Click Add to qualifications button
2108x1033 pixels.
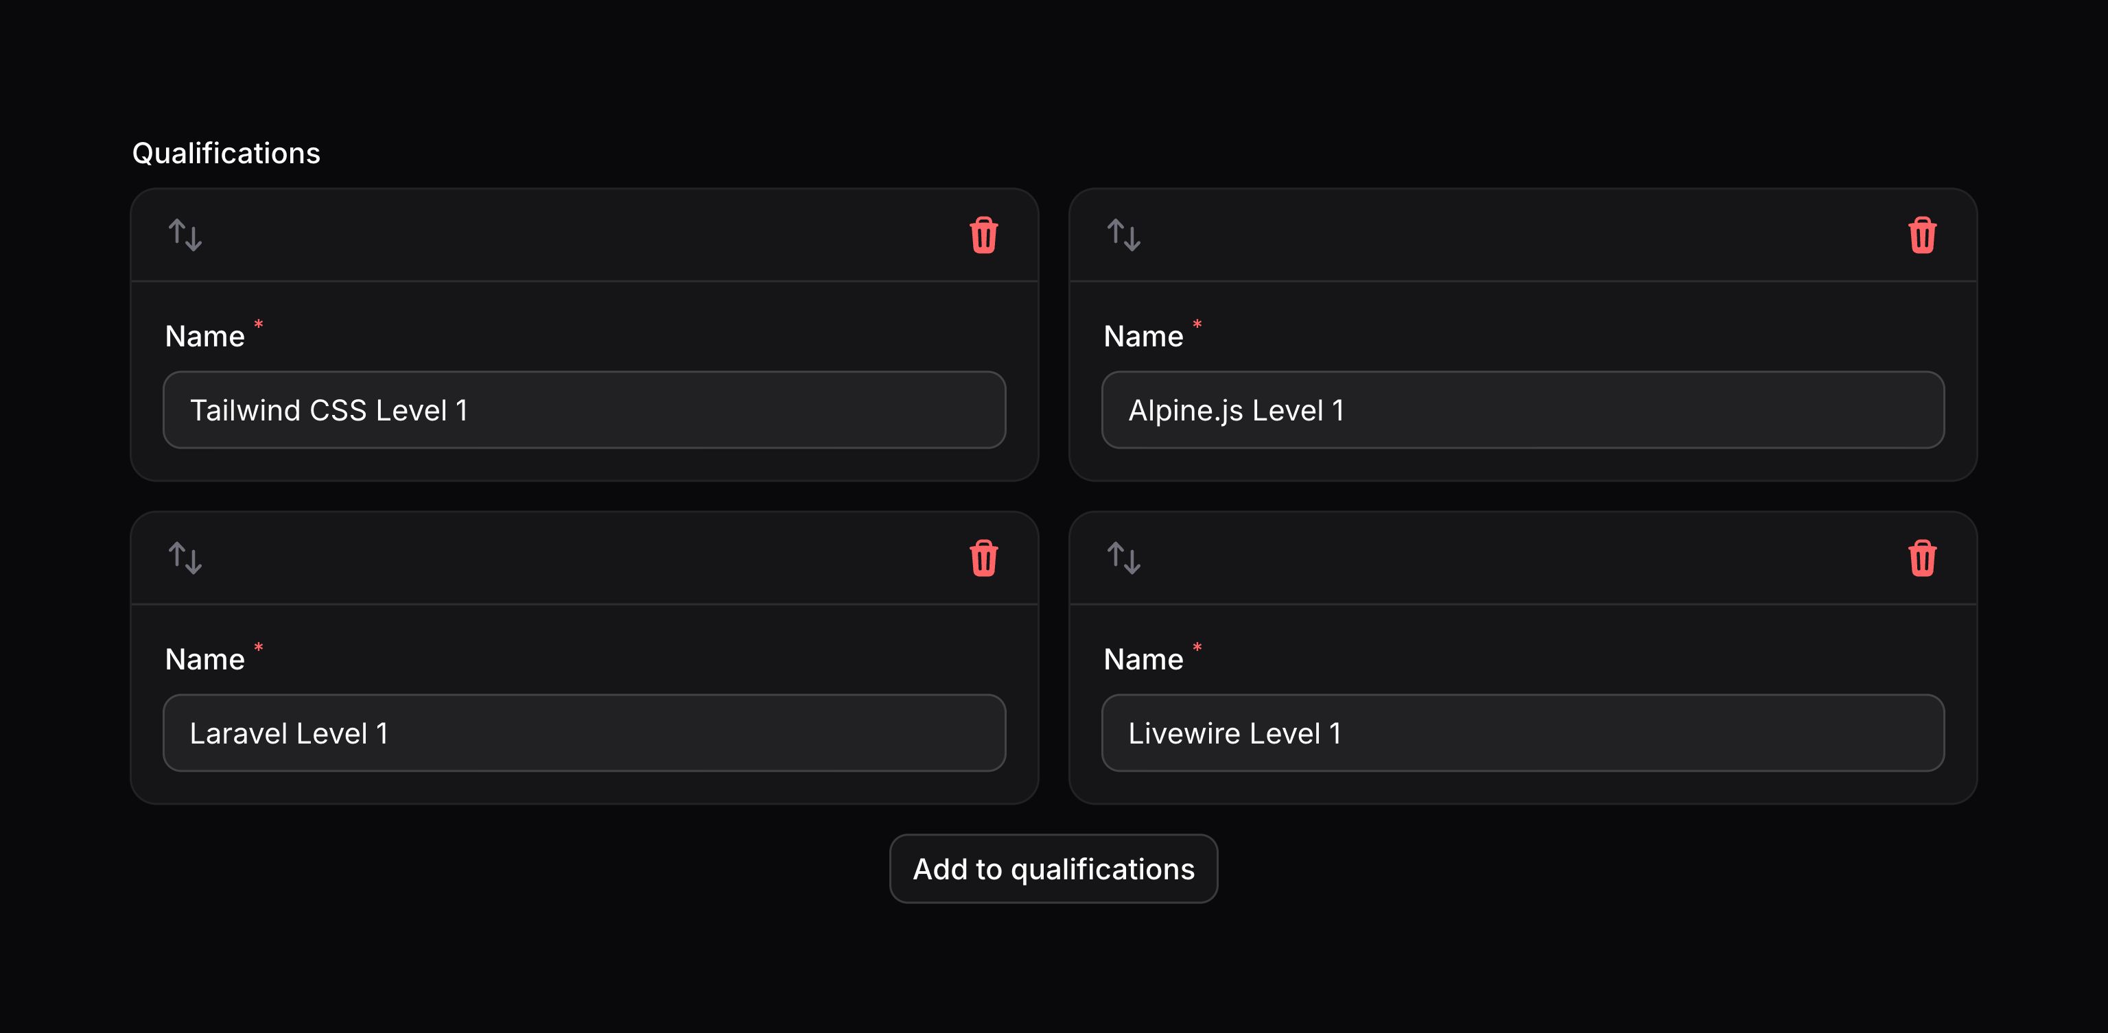click(1053, 868)
